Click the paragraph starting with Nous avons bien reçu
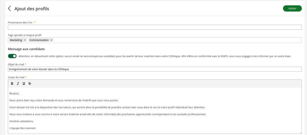Viewport: 307px width, 135px height. [x=64, y=100]
